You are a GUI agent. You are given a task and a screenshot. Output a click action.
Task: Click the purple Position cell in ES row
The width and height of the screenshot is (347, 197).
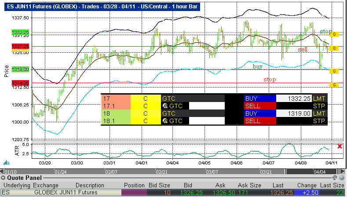coord(134,192)
